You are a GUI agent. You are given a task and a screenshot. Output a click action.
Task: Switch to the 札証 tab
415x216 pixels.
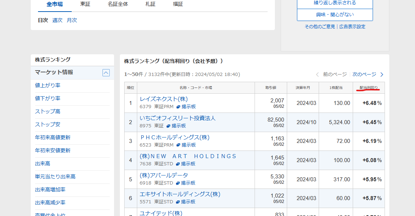click(x=150, y=4)
